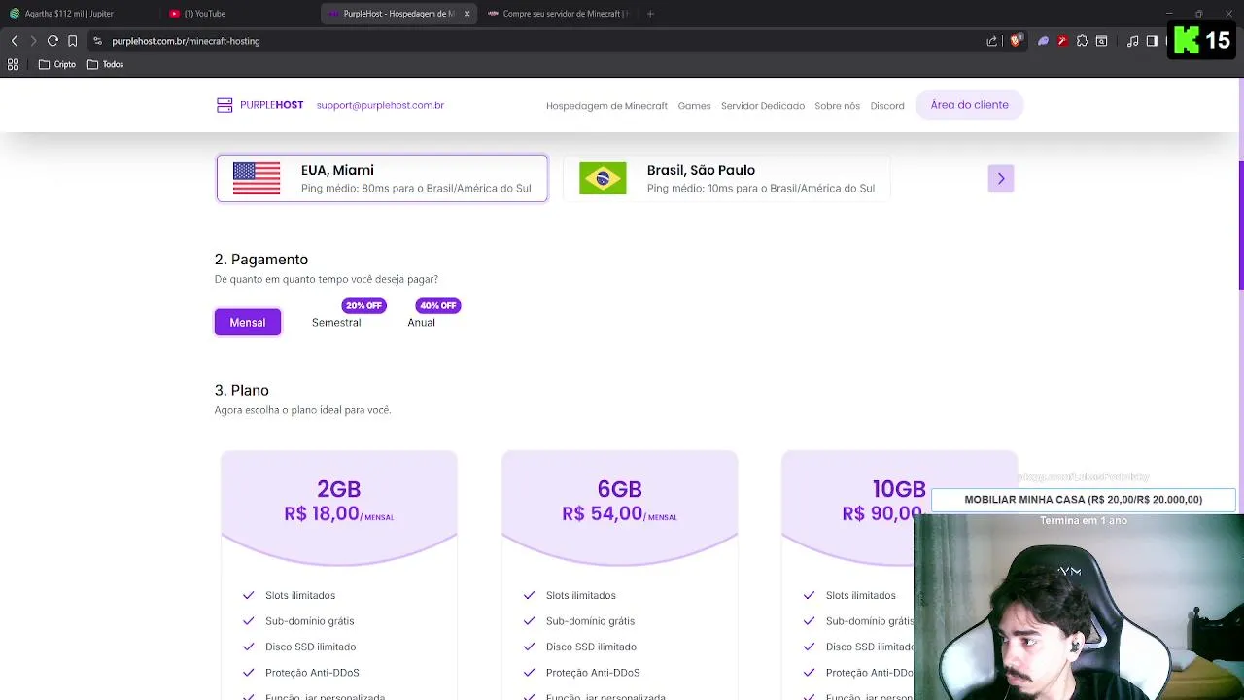Open the purple ghost extension icon
Viewport: 1244px width, 700px height.
click(x=1043, y=41)
